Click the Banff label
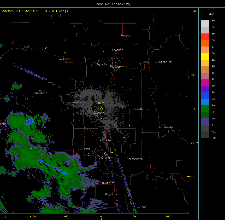Screen dimensions: 225x220 pyautogui.click(x=32, y=148)
